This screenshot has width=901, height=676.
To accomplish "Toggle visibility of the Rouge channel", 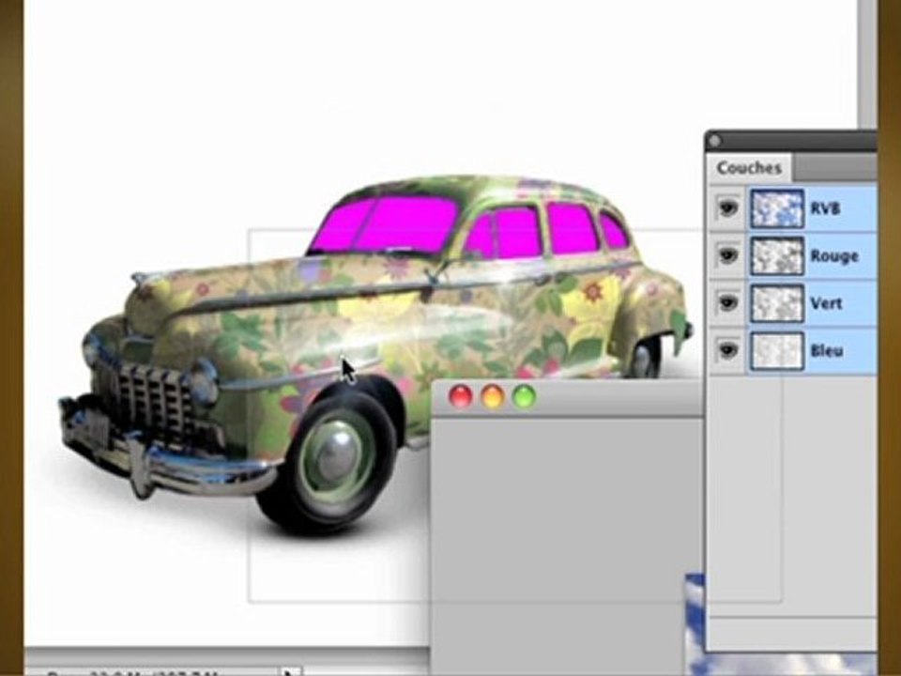I will click(x=727, y=255).
